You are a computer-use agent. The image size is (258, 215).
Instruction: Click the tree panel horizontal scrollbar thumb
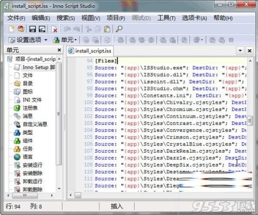coord(25,195)
